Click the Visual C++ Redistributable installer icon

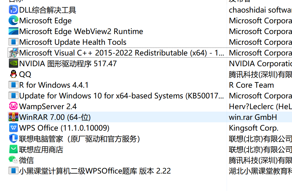13,53
